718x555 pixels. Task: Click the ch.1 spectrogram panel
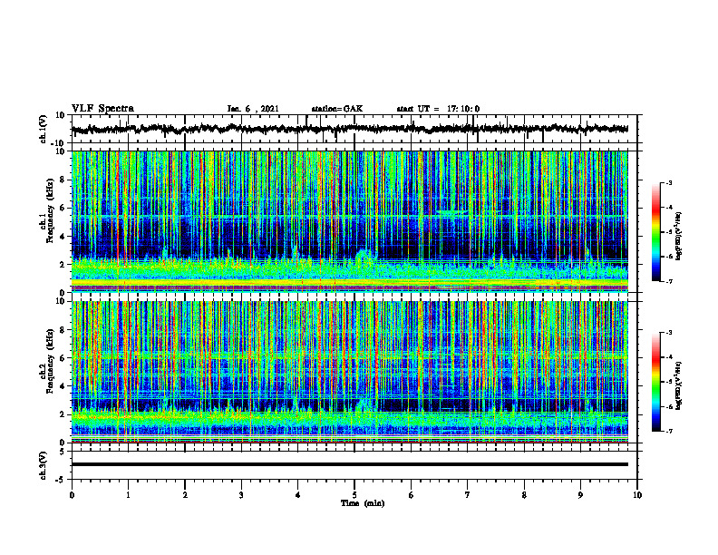tap(350, 221)
